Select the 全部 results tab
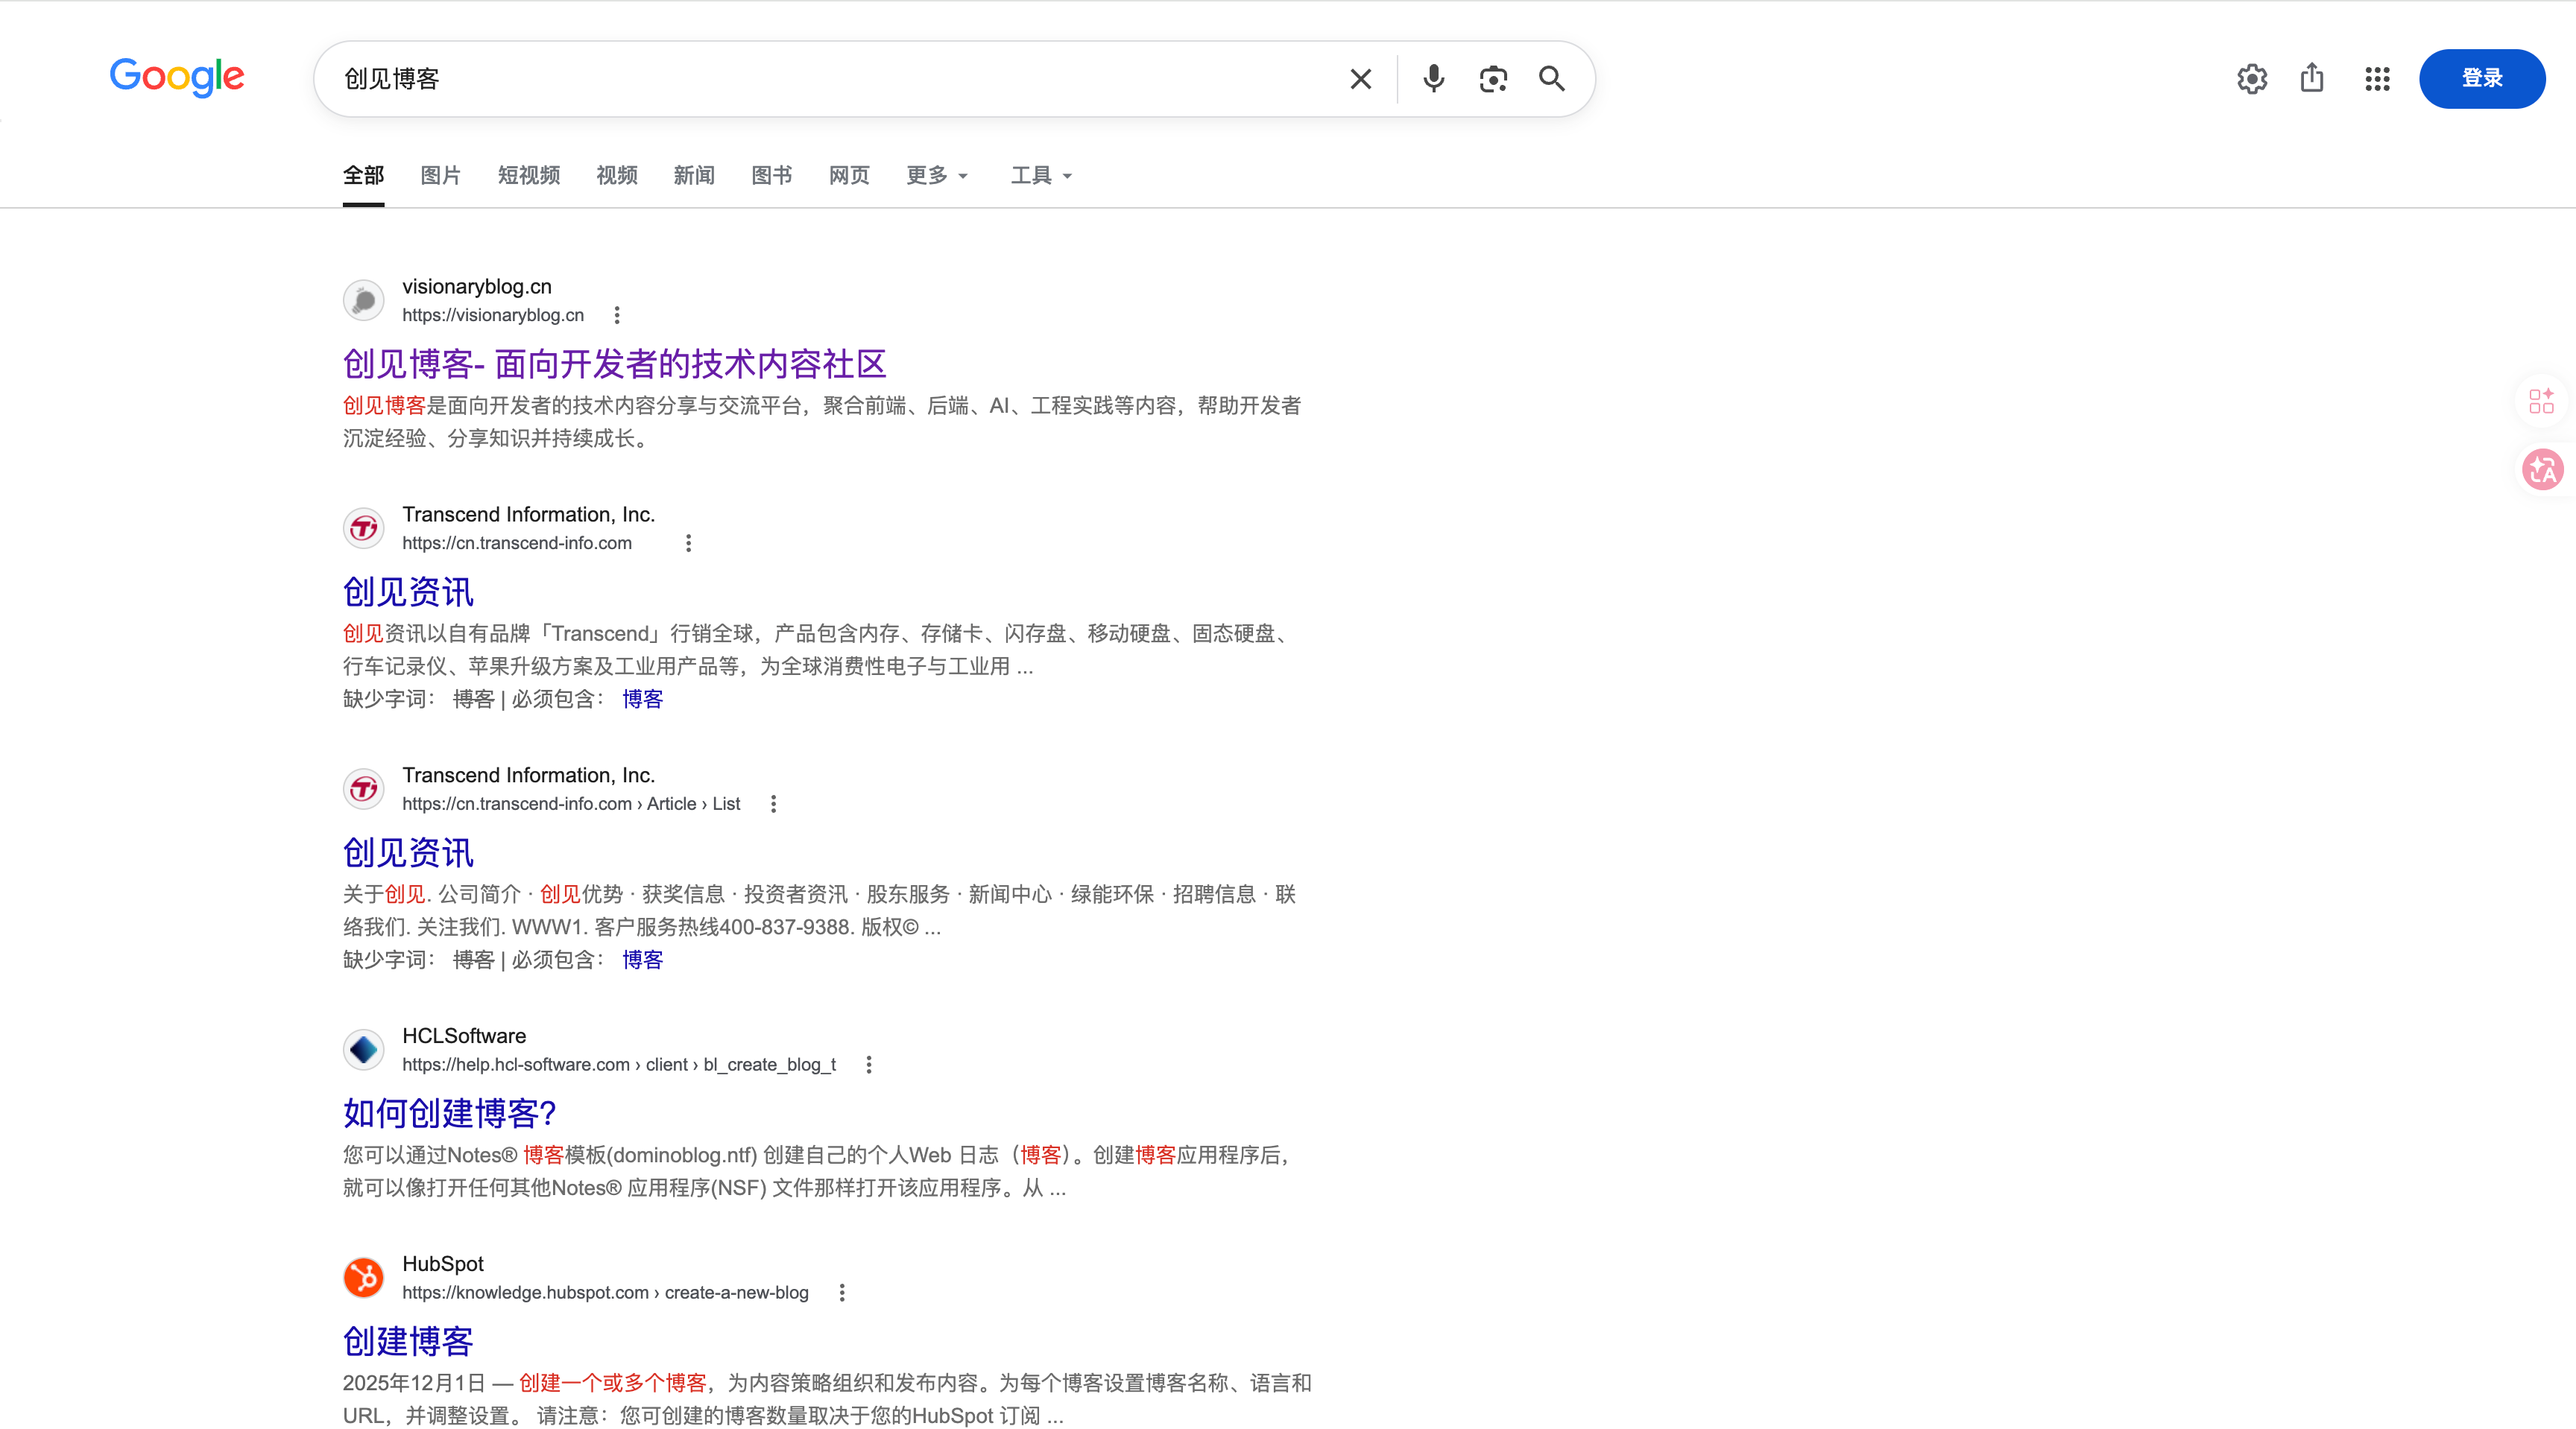Image resolution: width=2576 pixels, height=1429 pixels. (363, 176)
